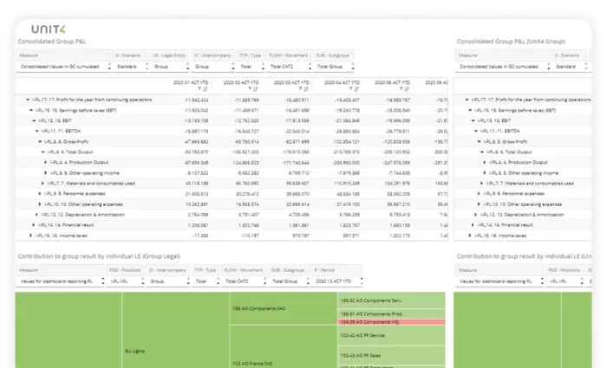Screen dimensions: 607x368
Task: Select the red 186-39 AIS Components HQ tile
Action: (x=391, y=322)
